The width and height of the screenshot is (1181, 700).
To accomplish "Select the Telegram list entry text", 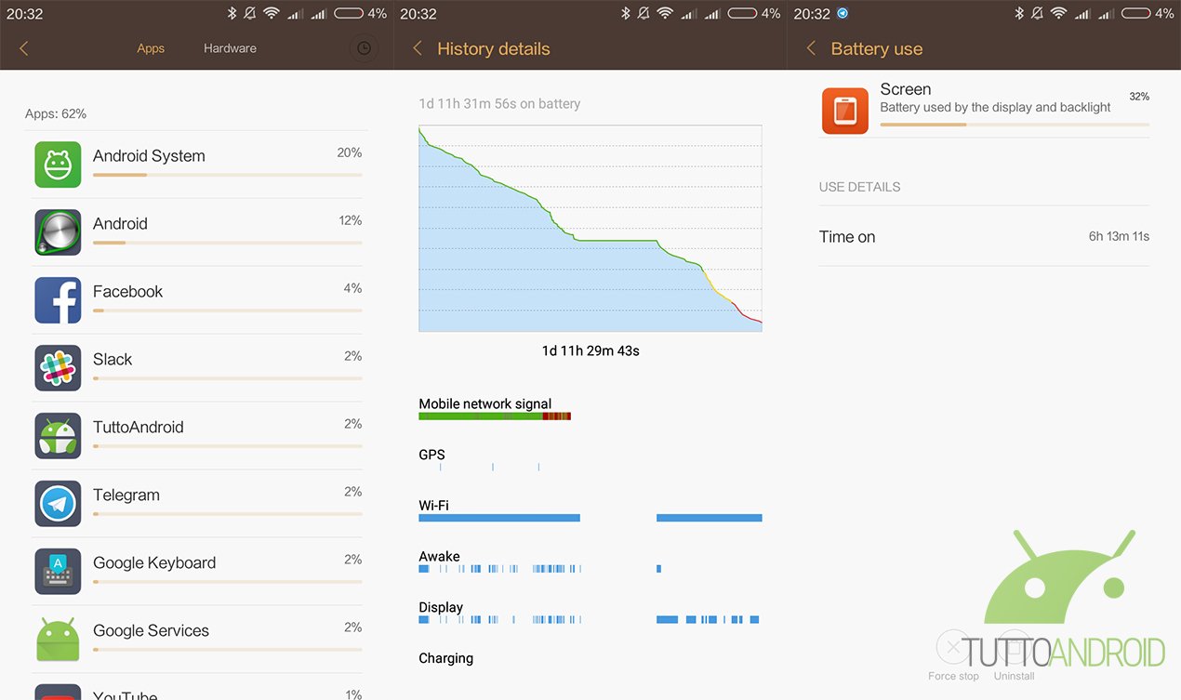I will coord(126,495).
